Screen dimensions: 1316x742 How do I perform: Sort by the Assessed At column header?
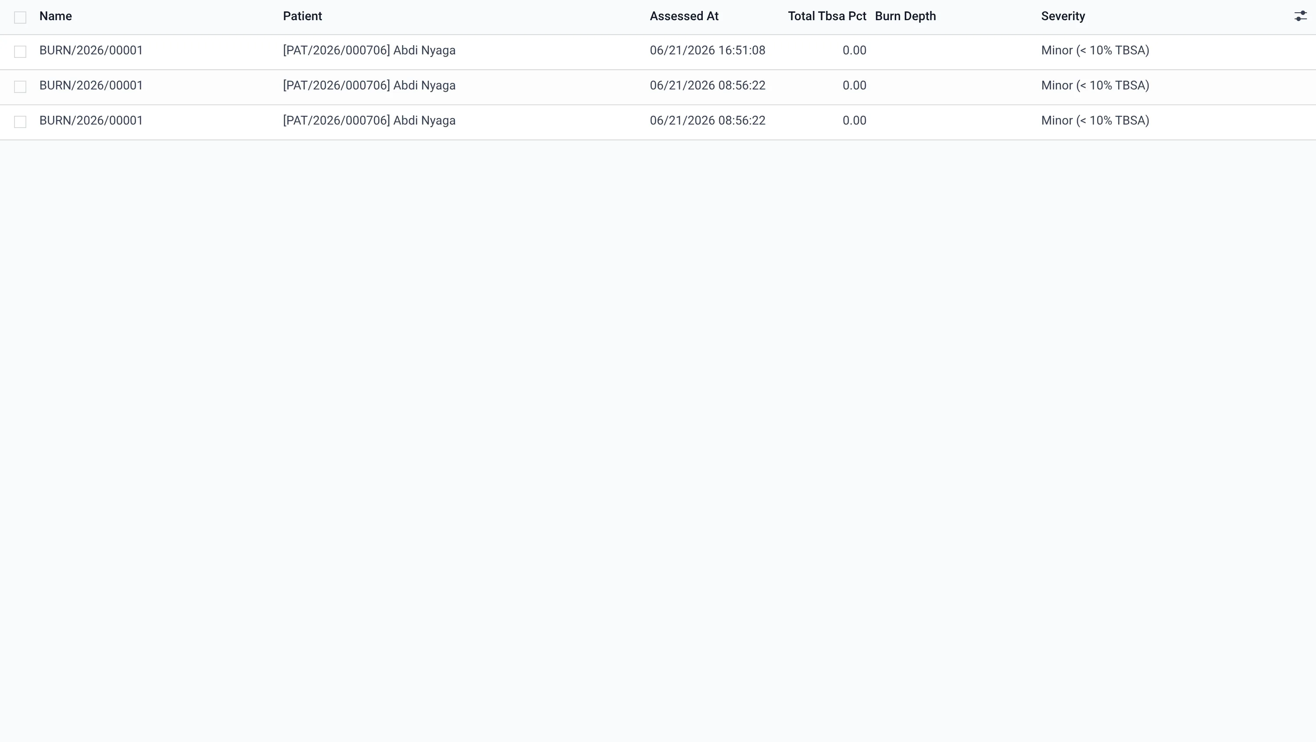(x=684, y=16)
